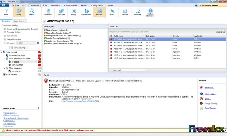Screen dimensions: 227x136
Task: Collapse Local Domain WORKGROUP node
Action: click(5, 59)
